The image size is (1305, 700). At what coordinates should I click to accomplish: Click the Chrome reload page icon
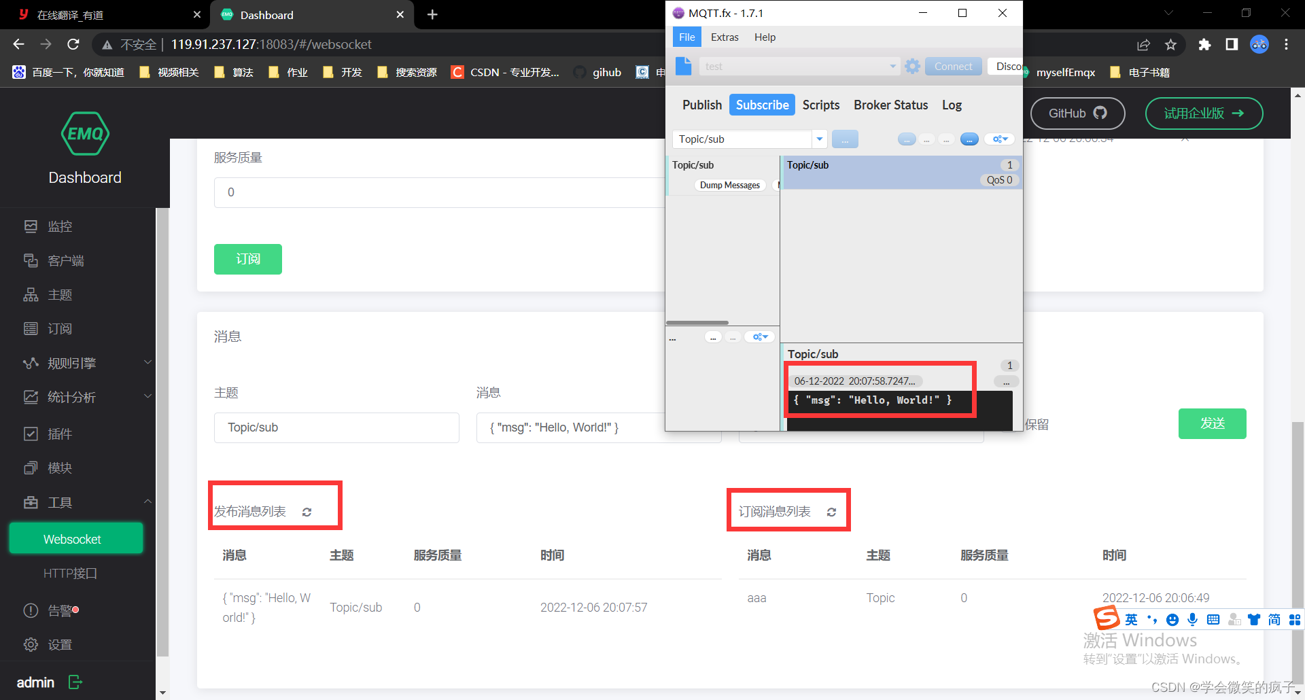pyautogui.click(x=73, y=44)
